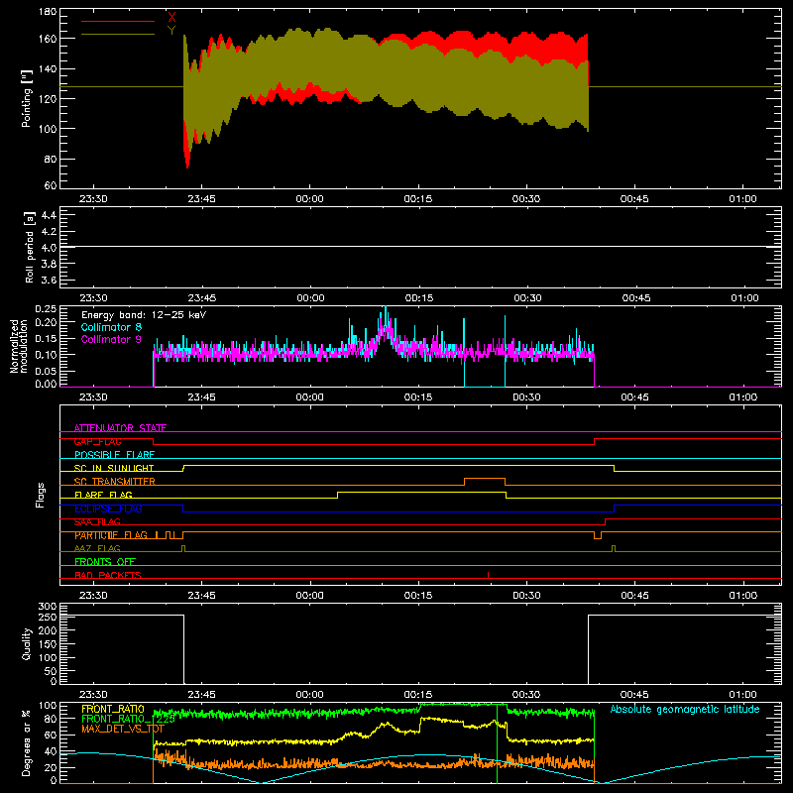The height and width of the screenshot is (793, 793).
Task: Click the olive Y legend line
Action: tap(118, 35)
